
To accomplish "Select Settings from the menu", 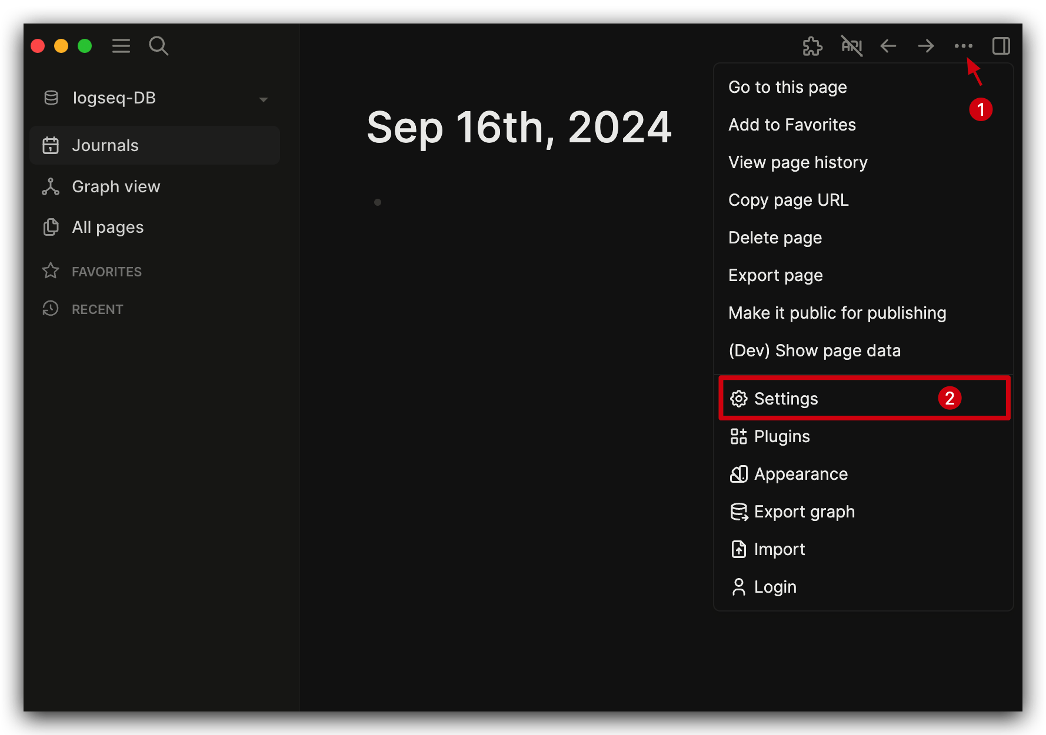I will pos(786,399).
